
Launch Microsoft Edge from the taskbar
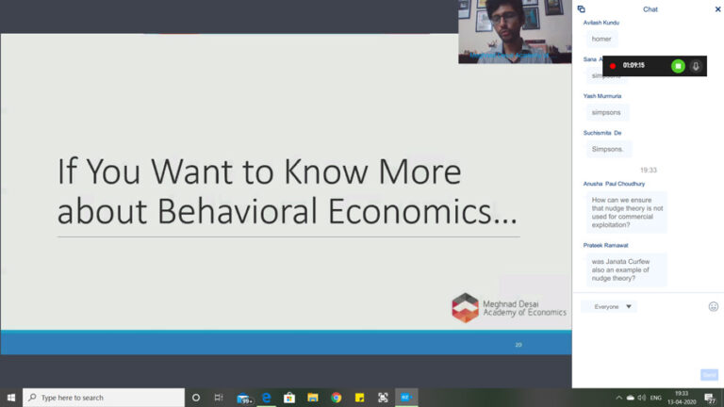267,398
